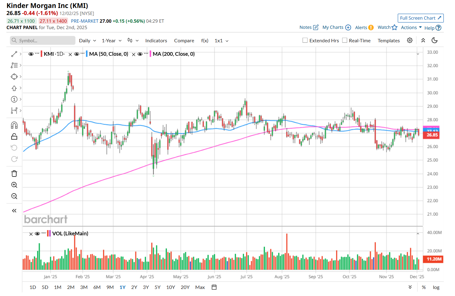Expand the 1-Year period dropdown

coord(112,41)
